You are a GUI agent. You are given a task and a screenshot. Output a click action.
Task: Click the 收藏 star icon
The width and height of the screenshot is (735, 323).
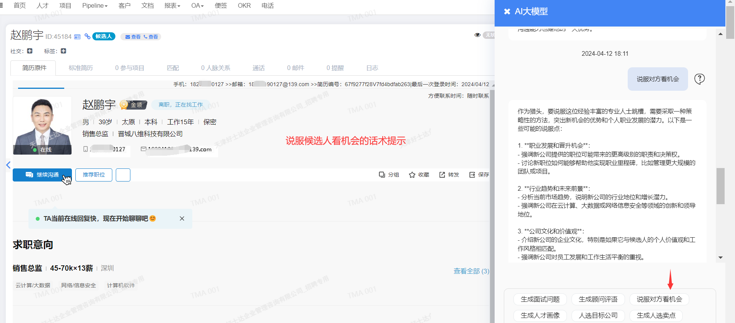click(412, 175)
